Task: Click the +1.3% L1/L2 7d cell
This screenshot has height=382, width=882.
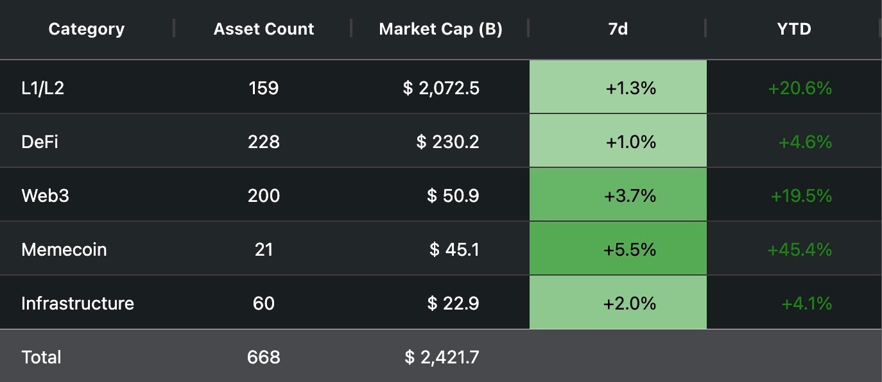Action: [x=618, y=87]
